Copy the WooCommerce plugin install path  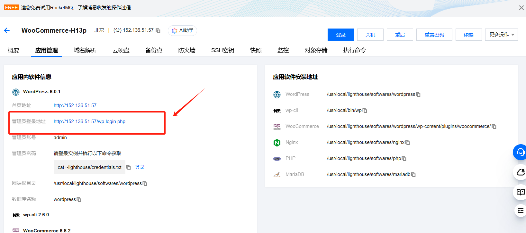(494, 127)
